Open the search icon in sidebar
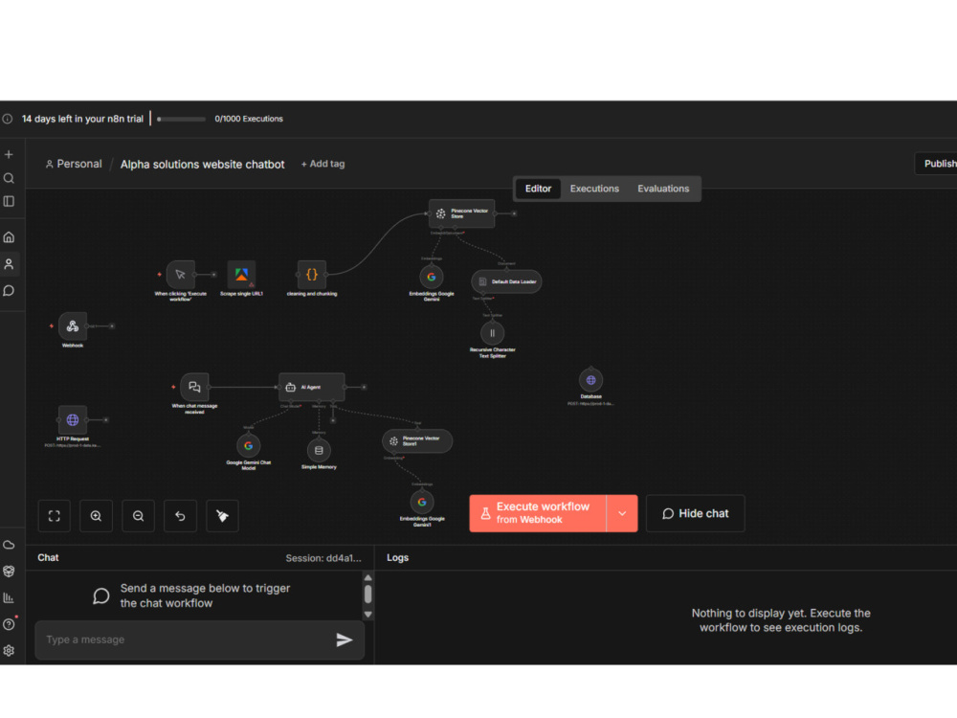The width and height of the screenshot is (957, 718). (x=10, y=178)
